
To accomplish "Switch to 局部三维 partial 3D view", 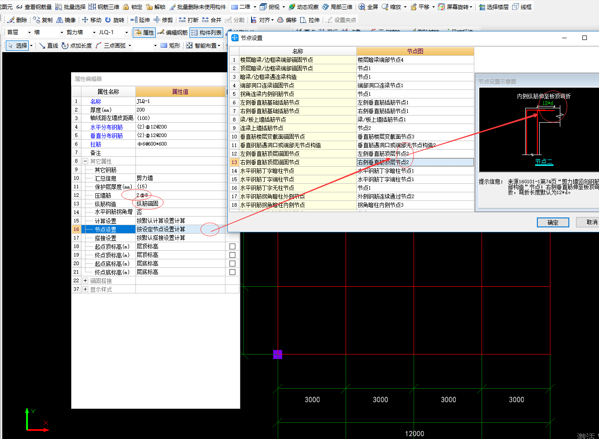I will [337, 7].
